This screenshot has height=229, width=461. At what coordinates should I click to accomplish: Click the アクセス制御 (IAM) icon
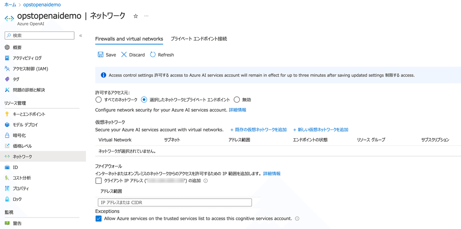7,68
